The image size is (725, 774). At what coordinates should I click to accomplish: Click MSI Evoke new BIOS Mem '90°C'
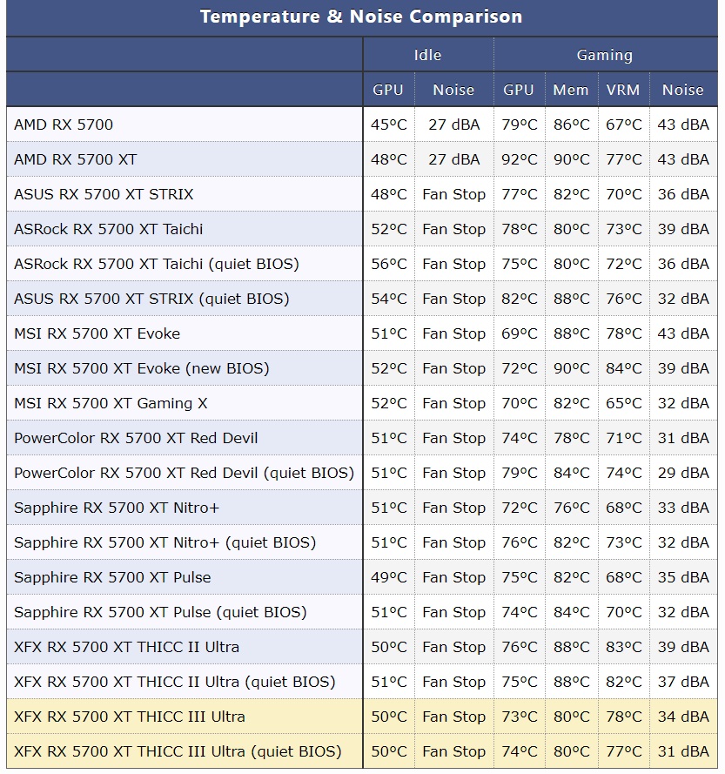[572, 368]
